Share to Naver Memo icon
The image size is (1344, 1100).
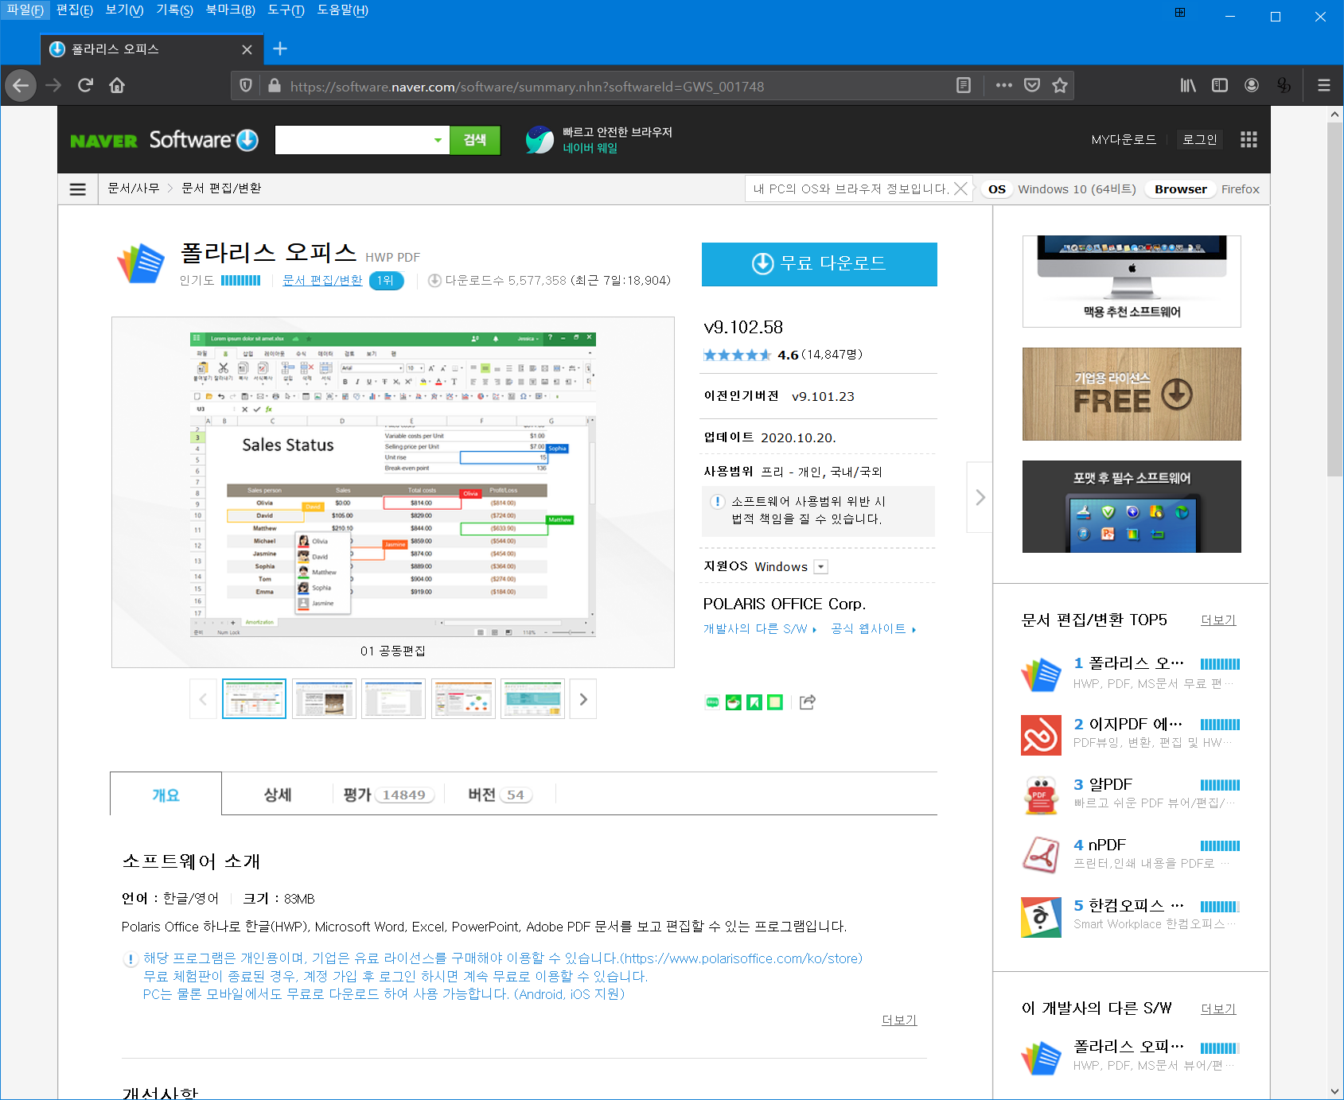pos(775,702)
